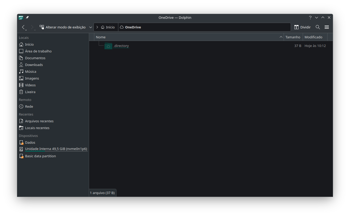The width and height of the screenshot is (350, 217).
Task: Click the .directory cloud folder icon
Action: [x=108, y=46]
